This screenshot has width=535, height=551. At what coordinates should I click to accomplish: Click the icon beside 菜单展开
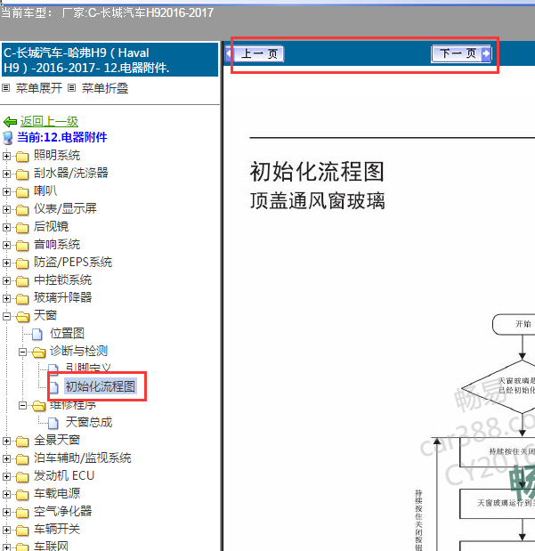[x=6, y=87]
